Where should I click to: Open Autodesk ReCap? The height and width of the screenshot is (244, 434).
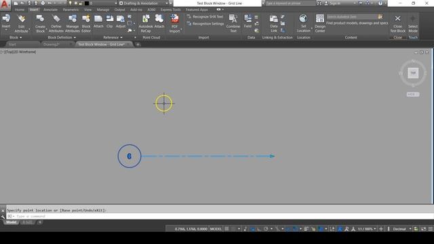click(146, 23)
